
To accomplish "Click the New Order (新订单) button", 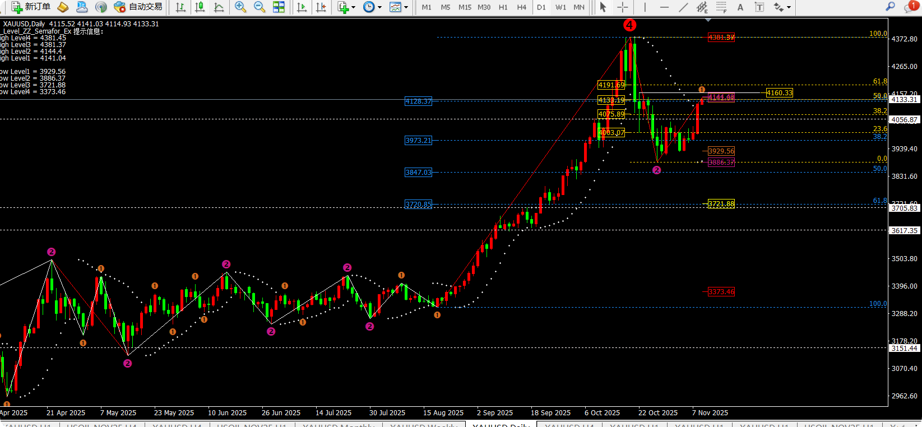I will [31, 7].
